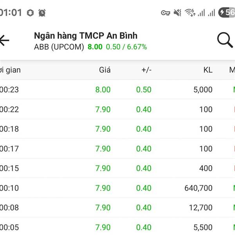235x235 pixels.
Task: Tap the back arrow icon
Action: pyautogui.click(x=4, y=40)
